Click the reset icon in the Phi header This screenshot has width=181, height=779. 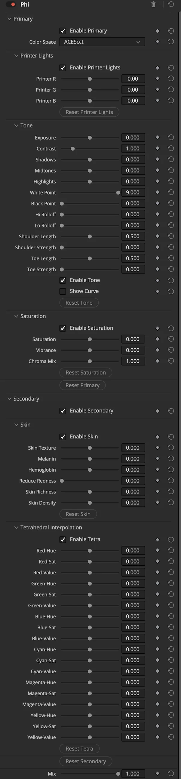pos(170,5)
